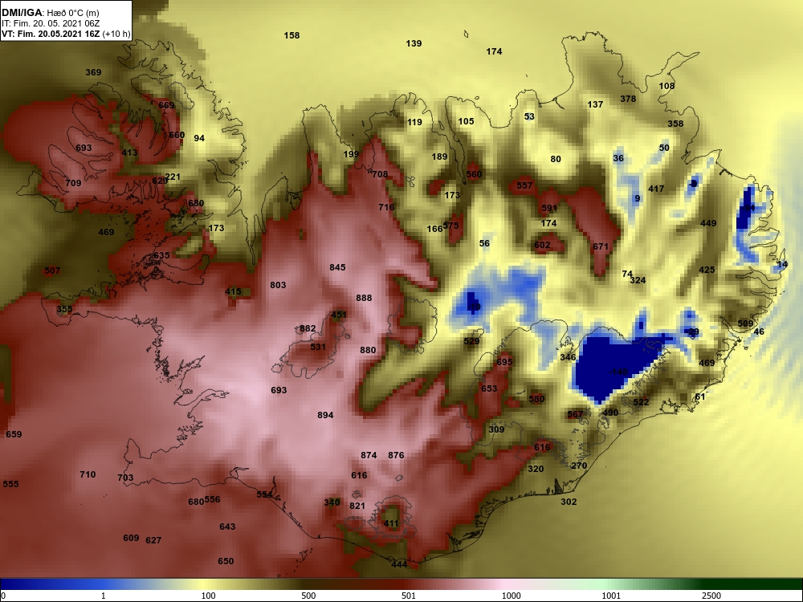Image resolution: width=803 pixels, height=602 pixels.
Task: Click the map value 355
Action: (64, 309)
